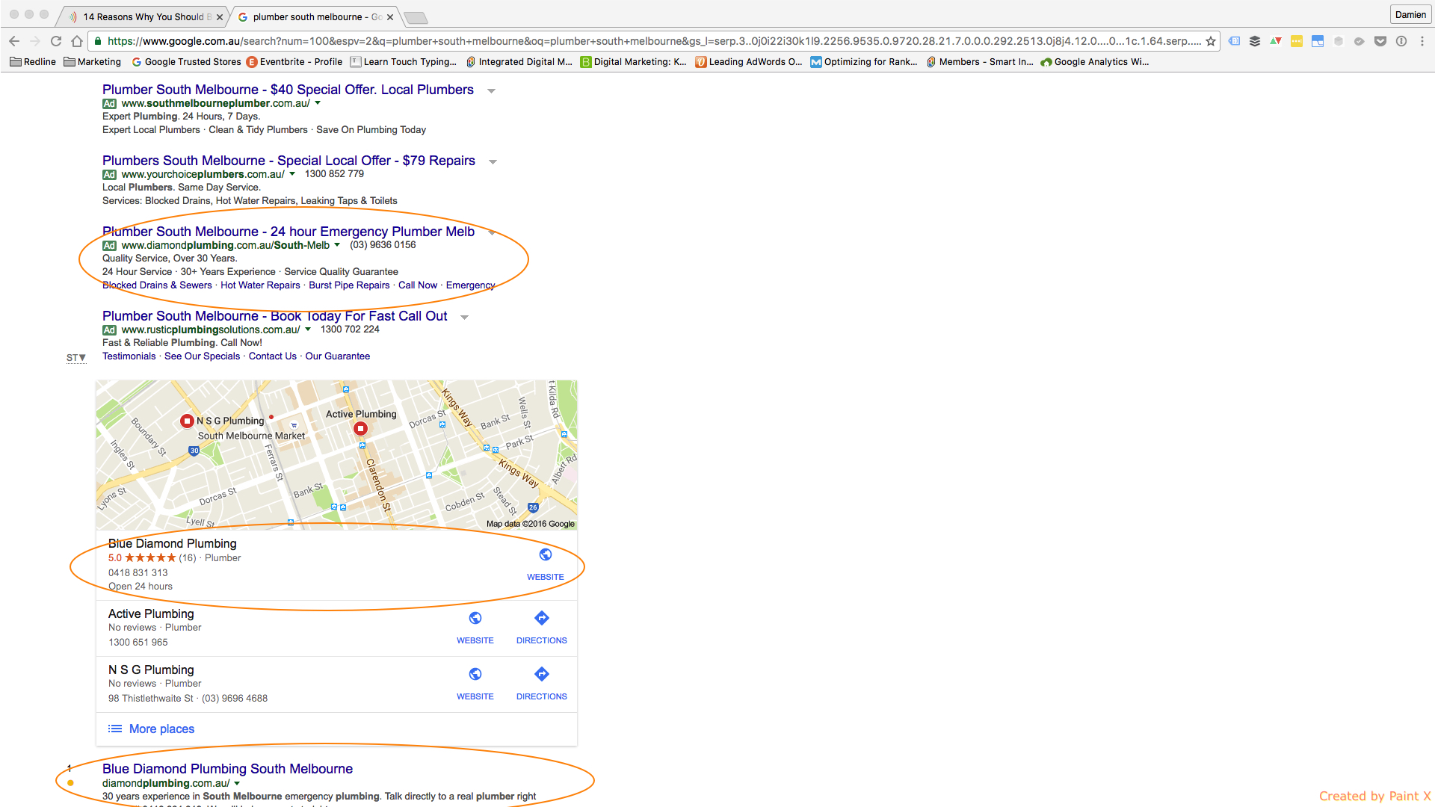Image resolution: width=1435 pixels, height=807 pixels.
Task: Expand the $79 Repairs ad arrow
Action: click(x=493, y=161)
